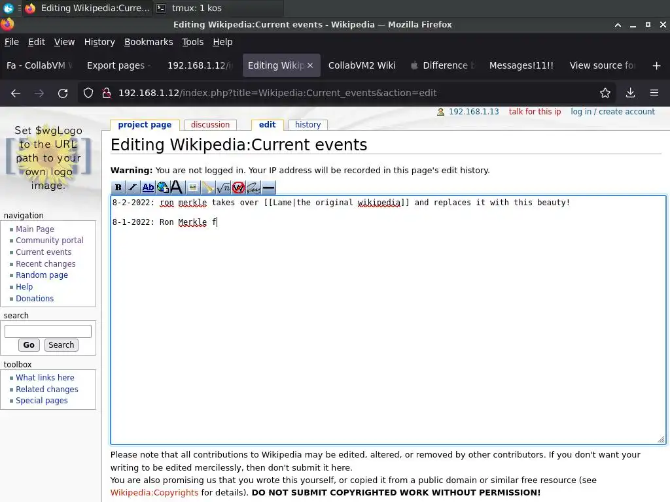Viewport: 670px width, 502px height.
Task: Click inside the wiki edit text area
Action: coord(388,320)
